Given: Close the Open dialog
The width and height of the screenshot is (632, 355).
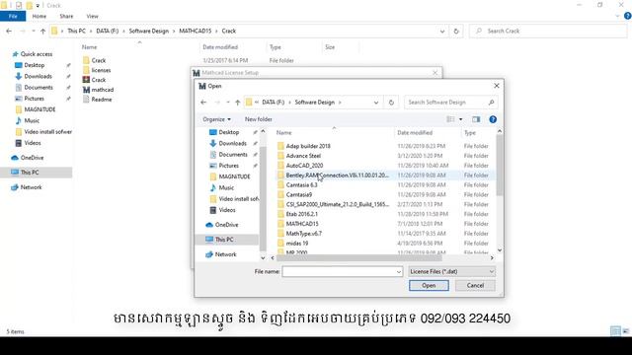Looking at the screenshot, I should click(x=497, y=86).
